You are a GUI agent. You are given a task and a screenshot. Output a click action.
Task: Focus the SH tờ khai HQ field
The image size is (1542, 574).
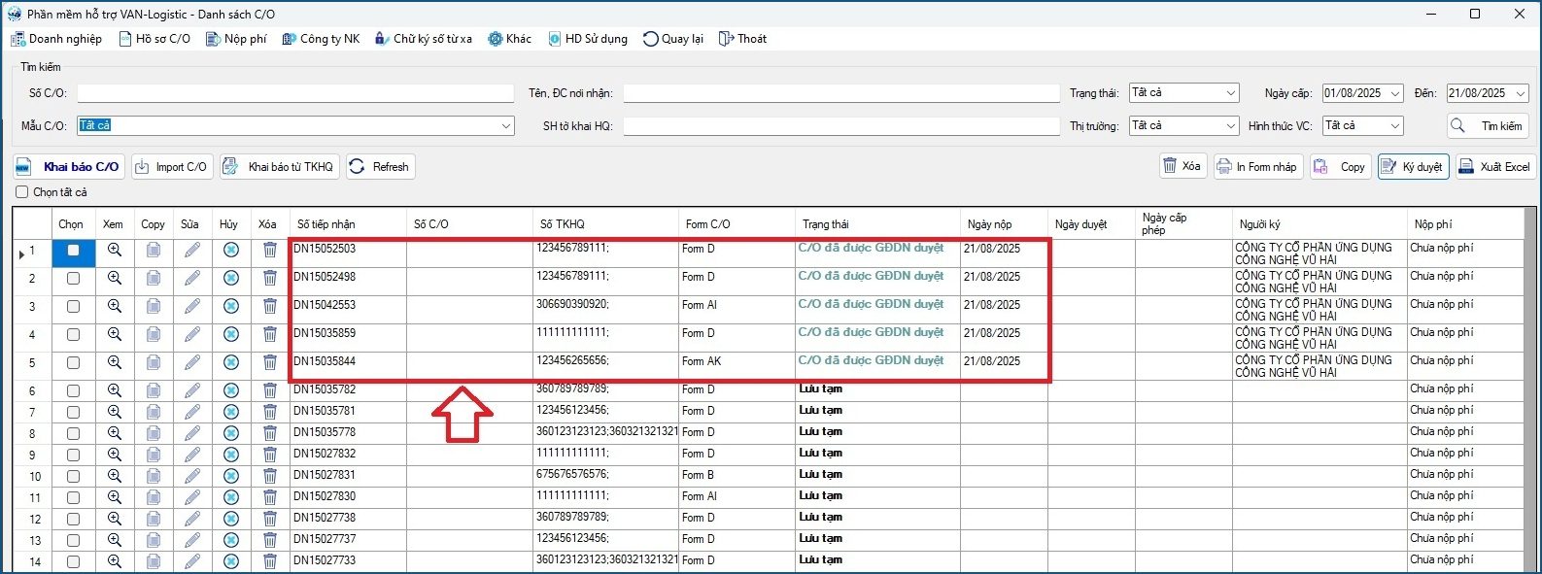coord(841,126)
